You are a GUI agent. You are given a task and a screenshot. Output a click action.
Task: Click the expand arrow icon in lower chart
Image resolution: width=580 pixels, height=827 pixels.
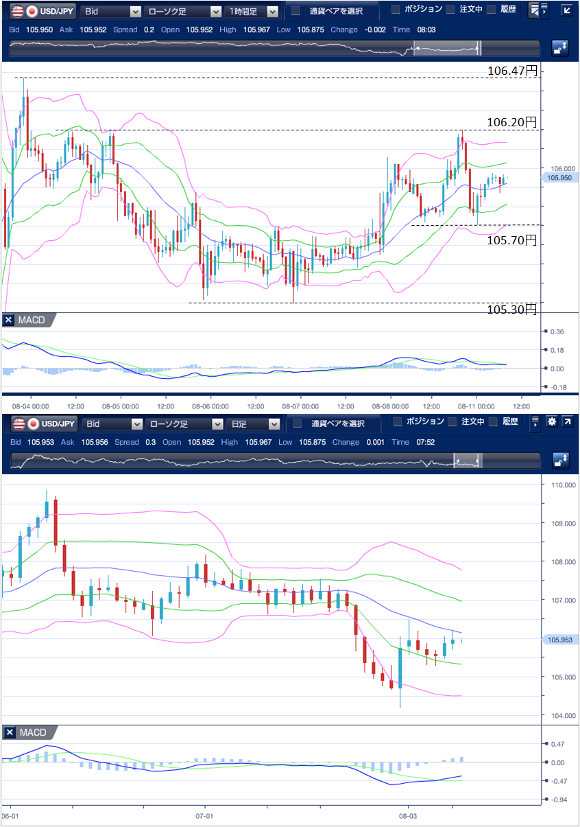(x=568, y=423)
